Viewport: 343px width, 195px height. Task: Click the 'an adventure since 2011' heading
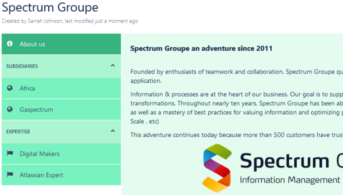coord(201,48)
